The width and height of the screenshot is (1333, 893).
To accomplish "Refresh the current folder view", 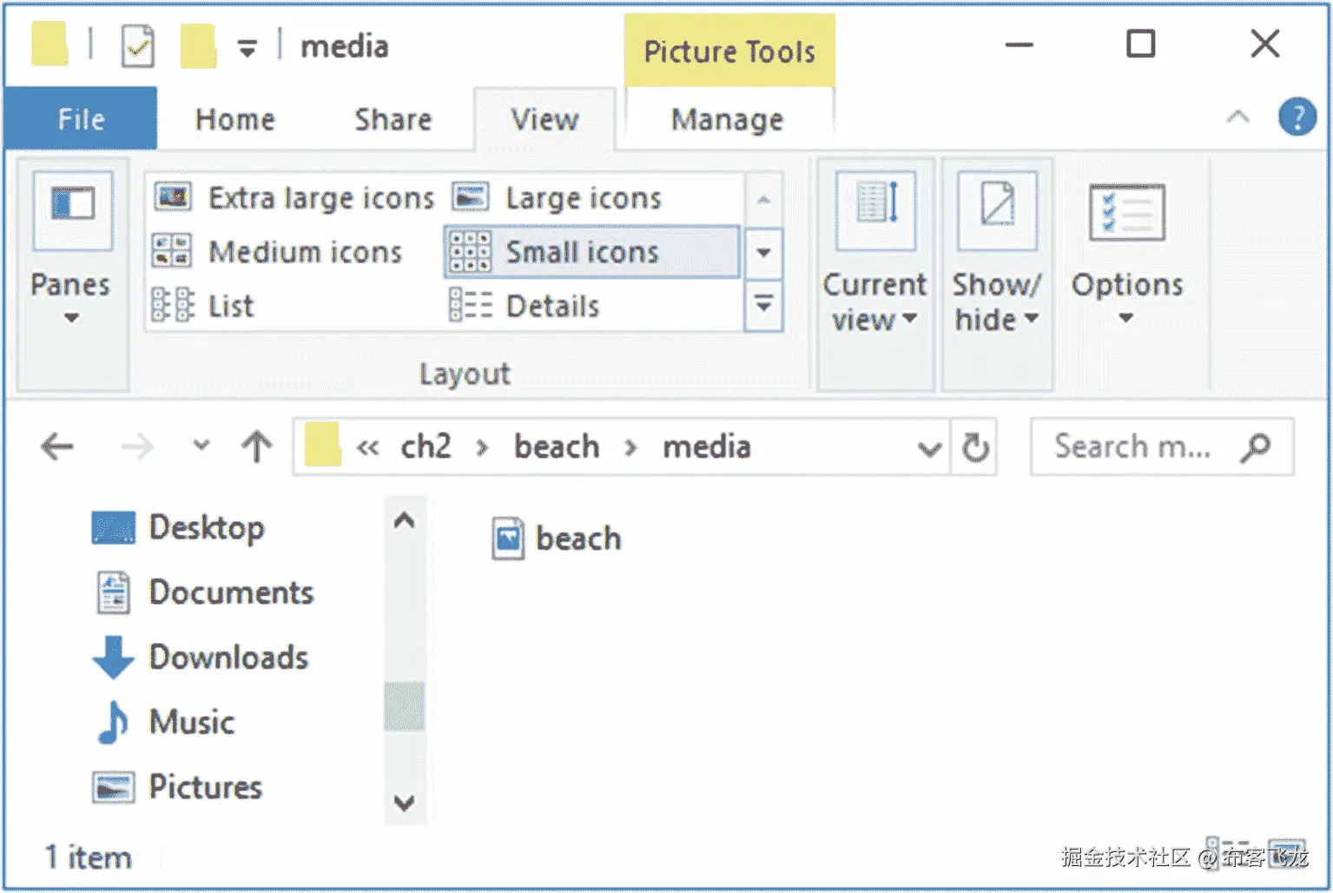I will click(x=974, y=447).
